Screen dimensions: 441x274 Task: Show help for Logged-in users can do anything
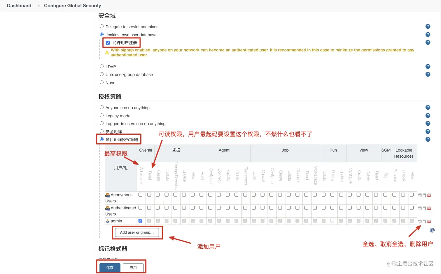[428, 124]
